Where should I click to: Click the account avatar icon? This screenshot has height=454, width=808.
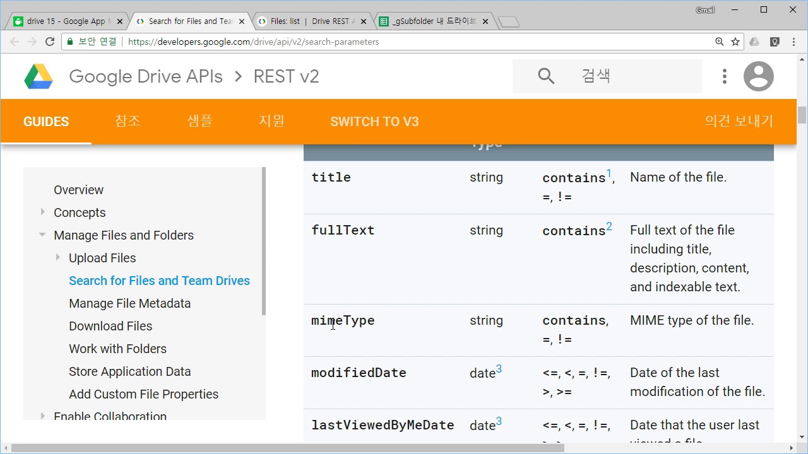[758, 76]
